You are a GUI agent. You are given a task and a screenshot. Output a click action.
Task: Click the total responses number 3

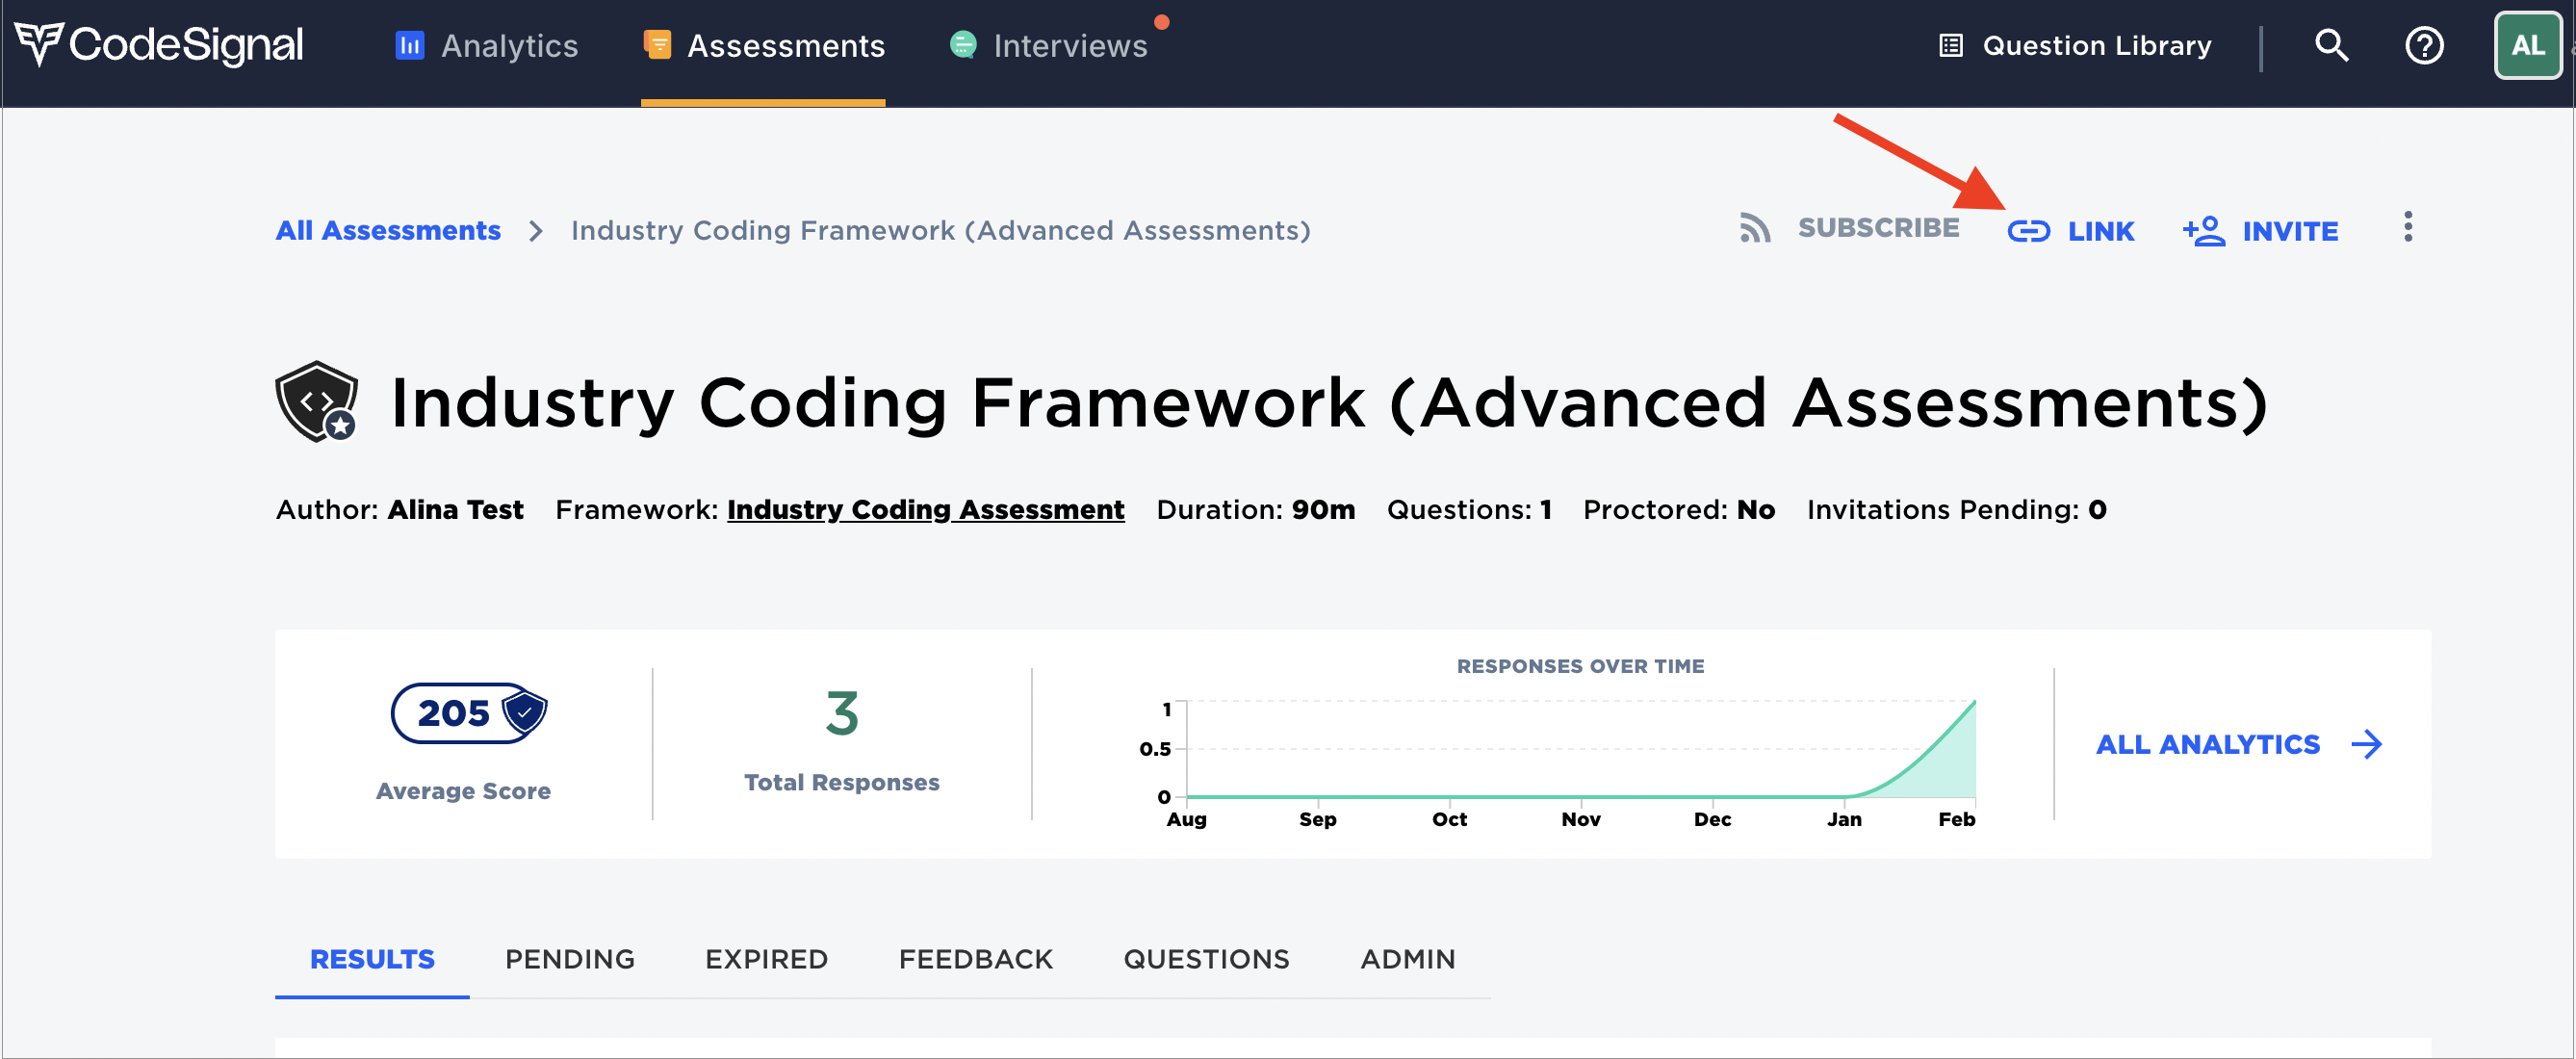(841, 713)
